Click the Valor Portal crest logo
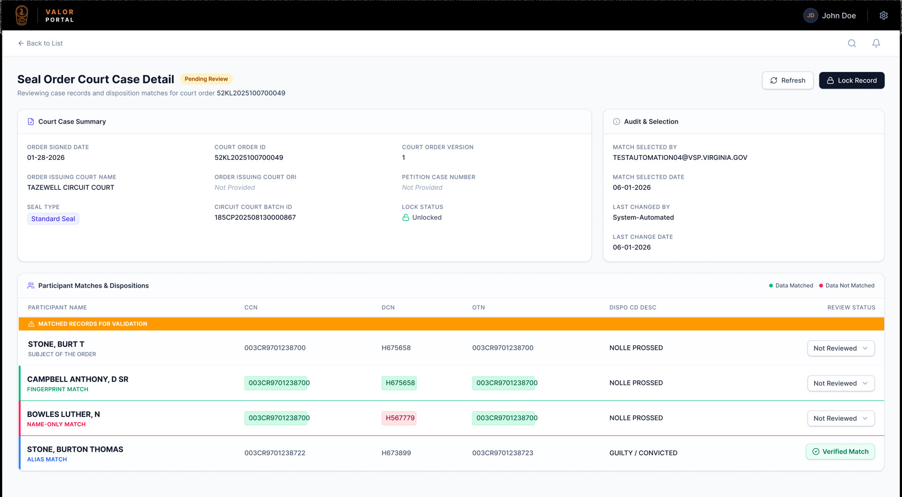The height and width of the screenshot is (497, 902). (22, 16)
